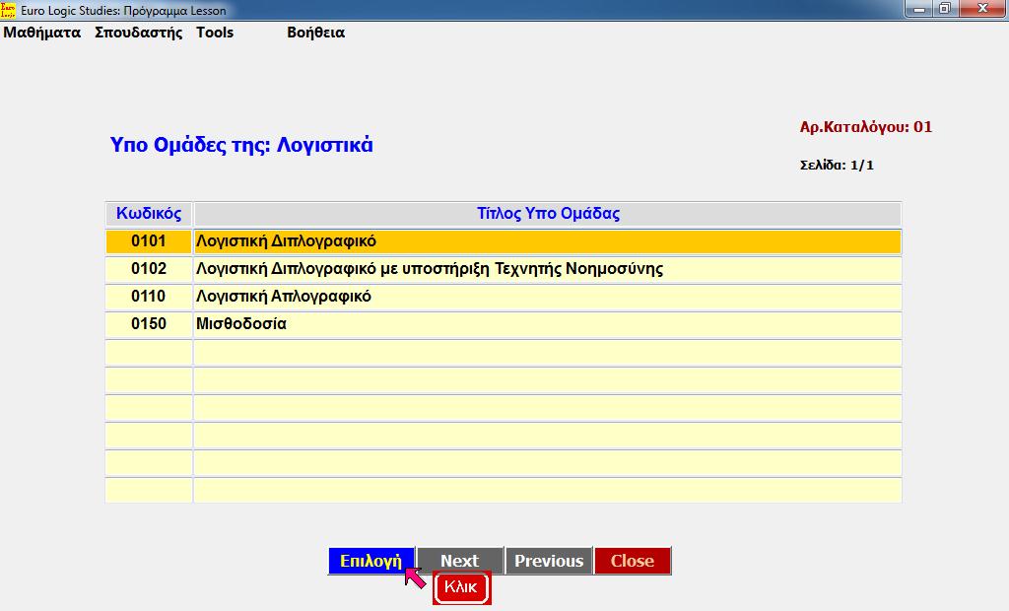Select the Μισθοδοσία row
The image size is (1009, 611).
tap(394, 323)
